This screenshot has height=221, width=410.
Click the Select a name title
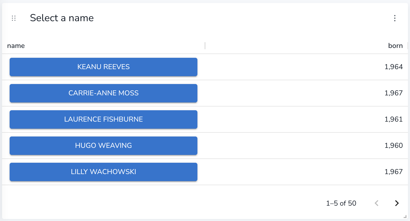(x=62, y=18)
